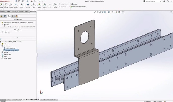Image resolution: width=173 pixels, height=102 pixels.
Task: Open the Results Advisor
Action: (x=45, y=6)
